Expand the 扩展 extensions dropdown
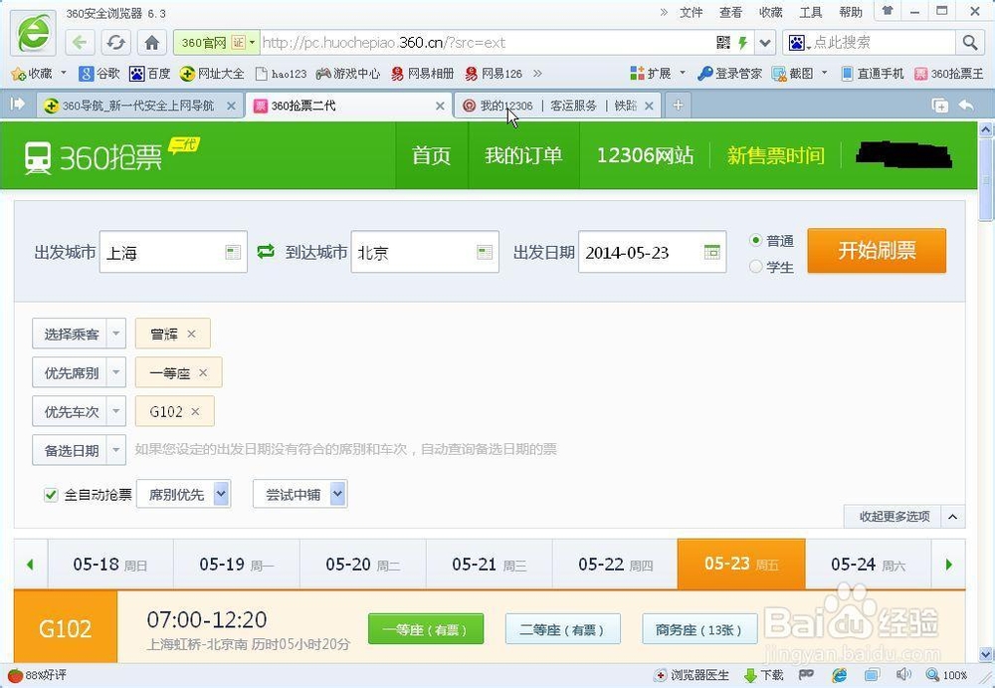 [x=683, y=73]
